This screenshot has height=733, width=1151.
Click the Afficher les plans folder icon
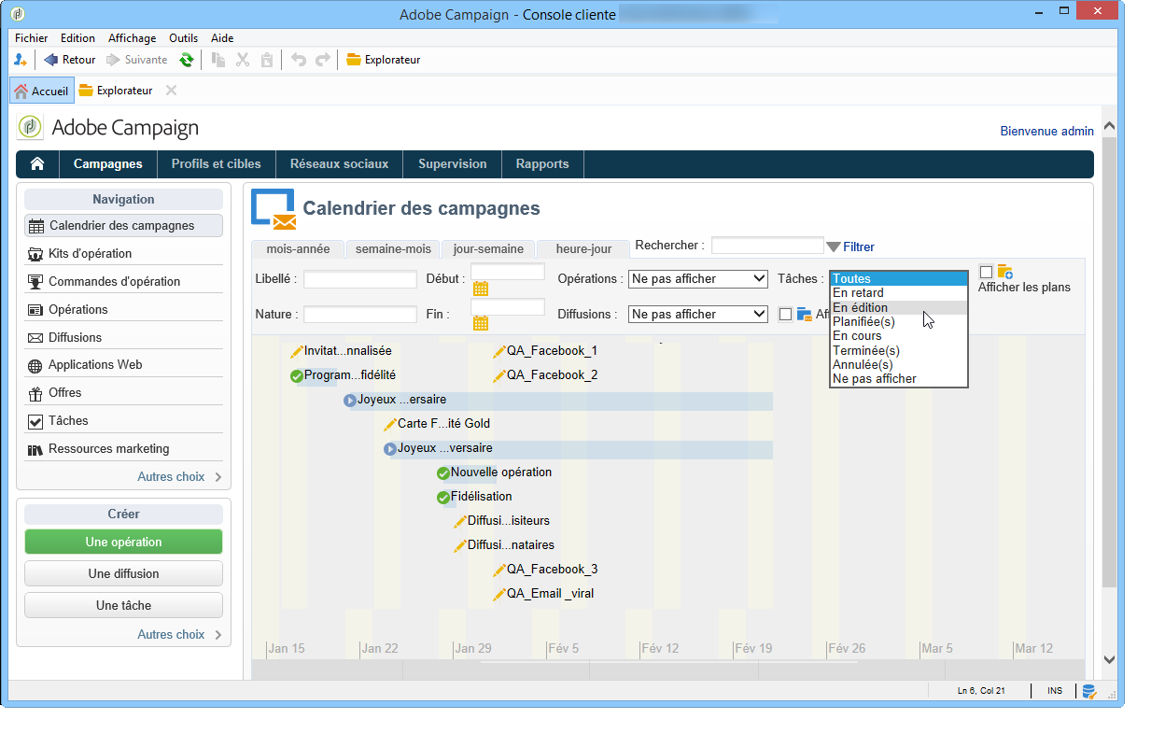pyautogui.click(x=1005, y=272)
